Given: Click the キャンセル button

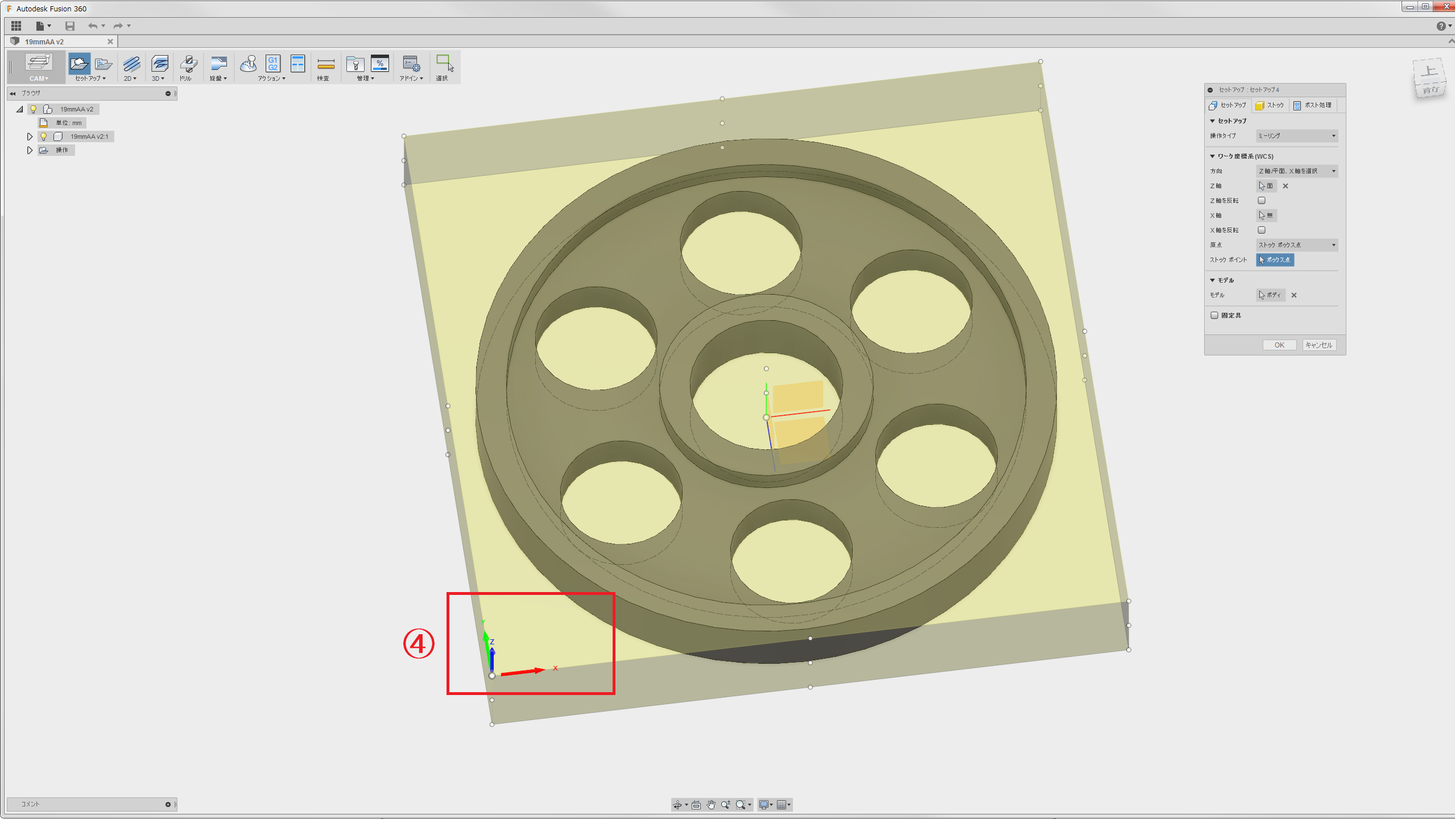Looking at the screenshot, I should coord(1318,345).
